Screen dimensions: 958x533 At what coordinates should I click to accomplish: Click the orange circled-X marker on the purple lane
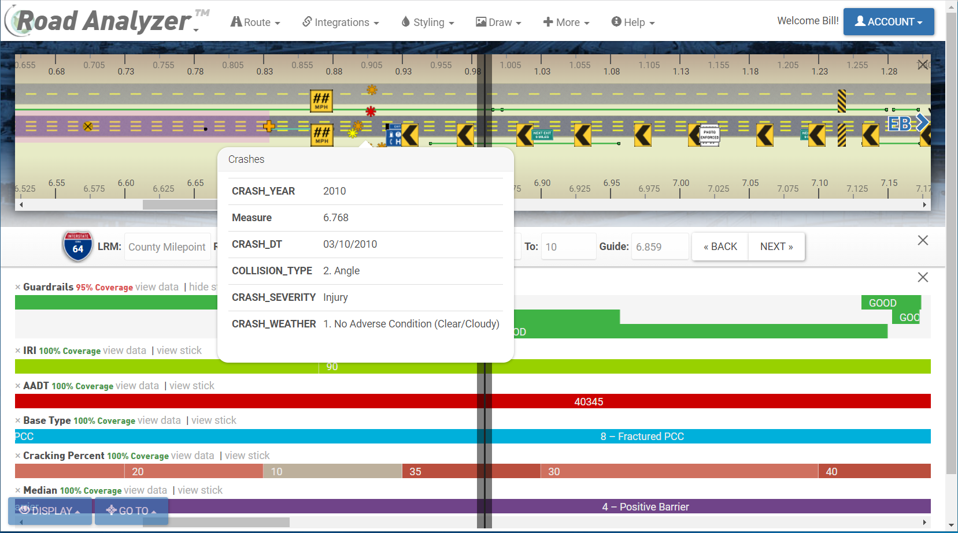tap(88, 126)
